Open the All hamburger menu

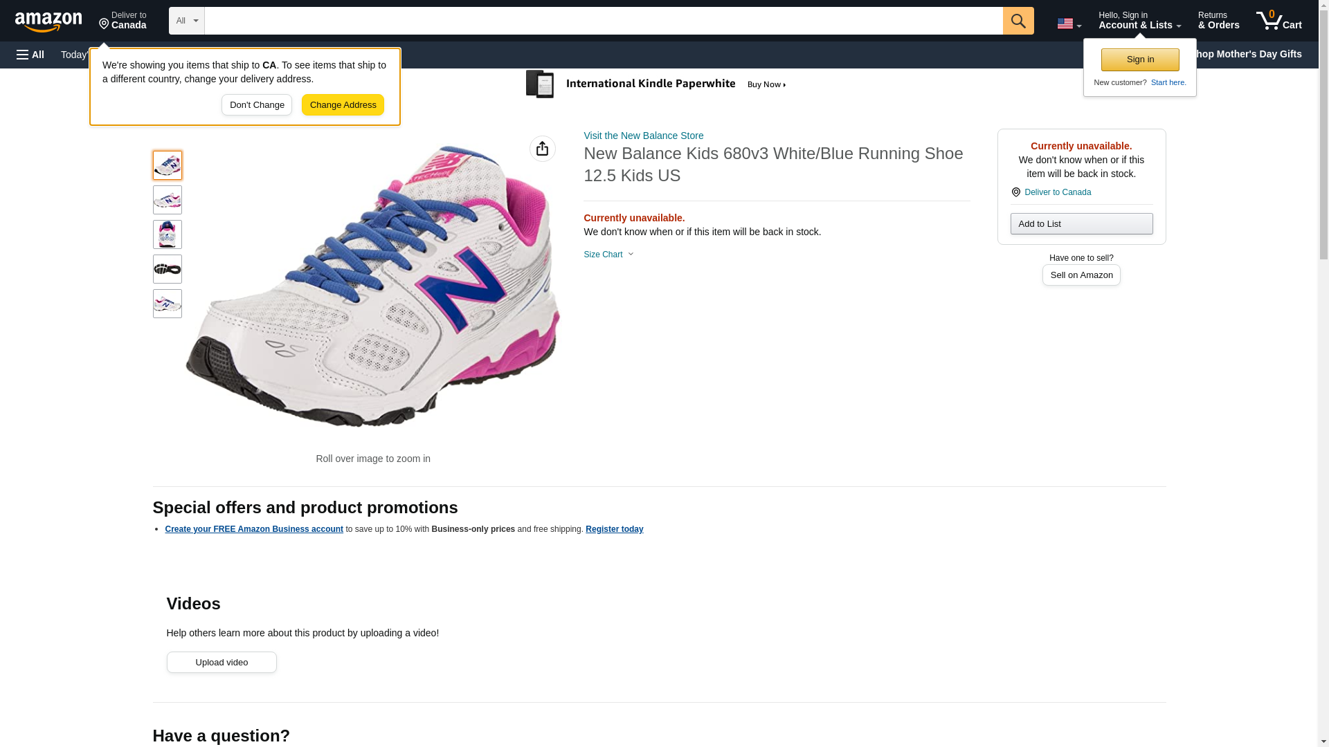30,55
